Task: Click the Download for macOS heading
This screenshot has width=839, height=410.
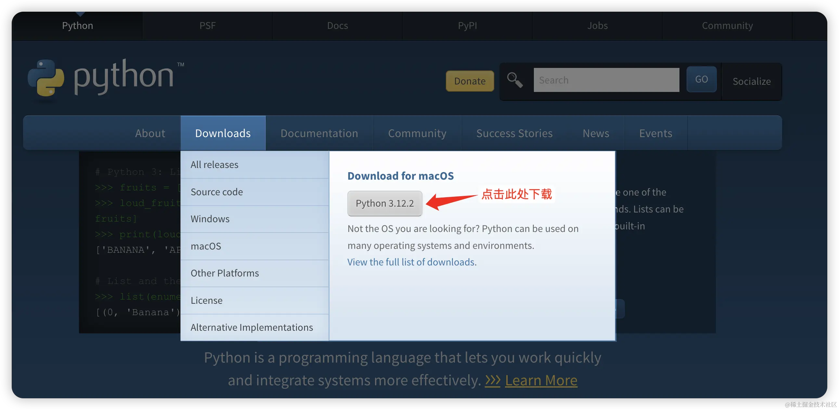Action: coord(400,175)
